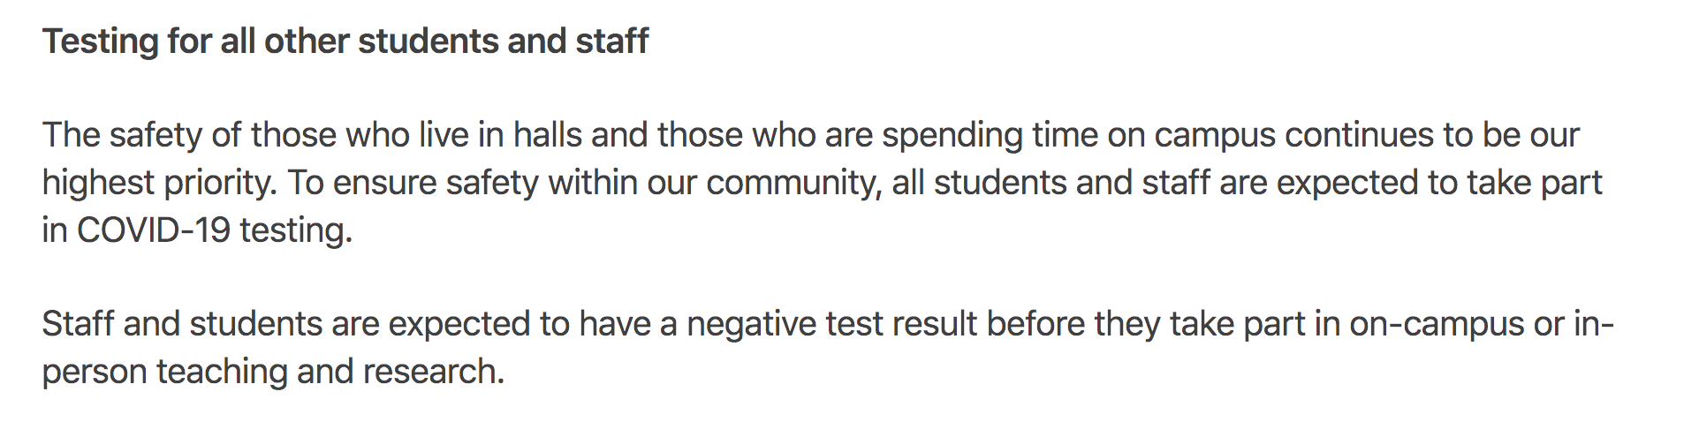
Task: Click the word "research." at the end
Action: click(434, 372)
